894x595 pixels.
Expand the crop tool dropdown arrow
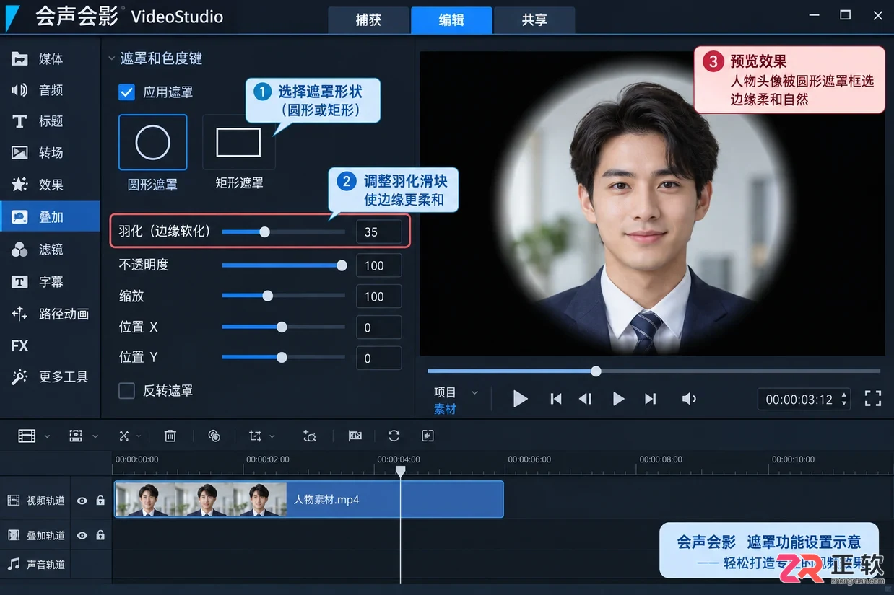pyautogui.click(x=272, y=436)
